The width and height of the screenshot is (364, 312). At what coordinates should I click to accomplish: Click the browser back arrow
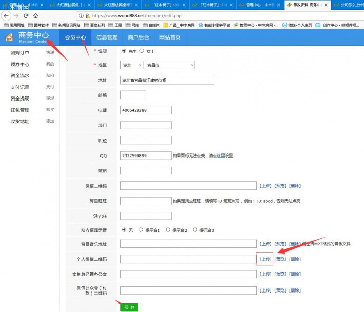point(6,16)
